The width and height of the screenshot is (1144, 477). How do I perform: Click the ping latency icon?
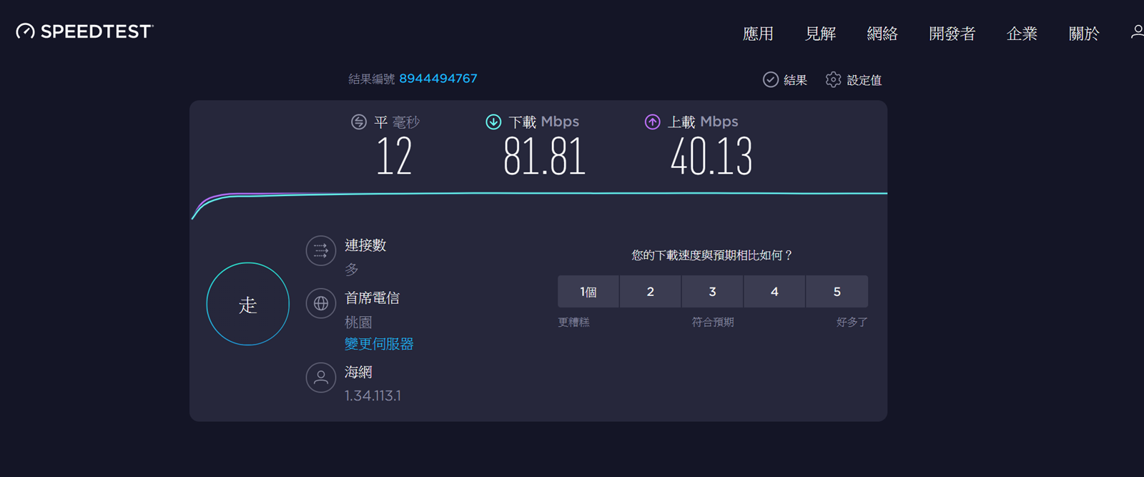coord(358,122)
